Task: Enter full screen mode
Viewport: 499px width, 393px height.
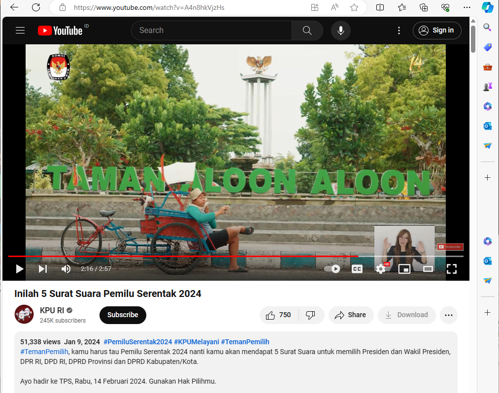Action: tap(452, 269)
